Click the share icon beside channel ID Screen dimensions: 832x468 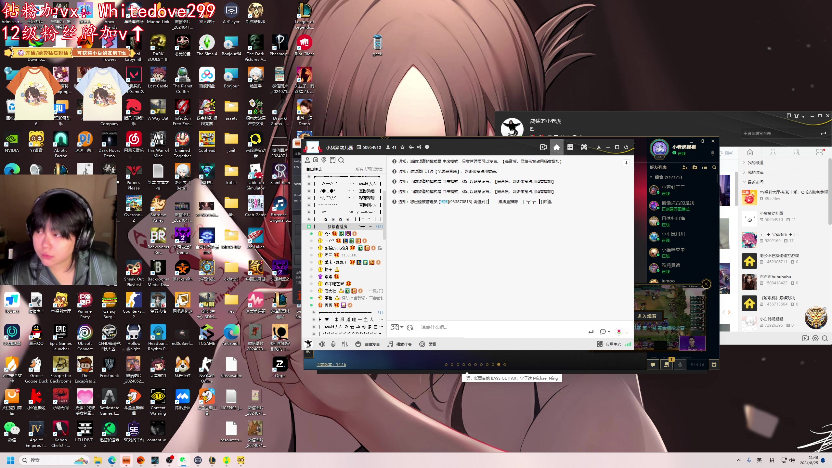(x=419, y=147)
